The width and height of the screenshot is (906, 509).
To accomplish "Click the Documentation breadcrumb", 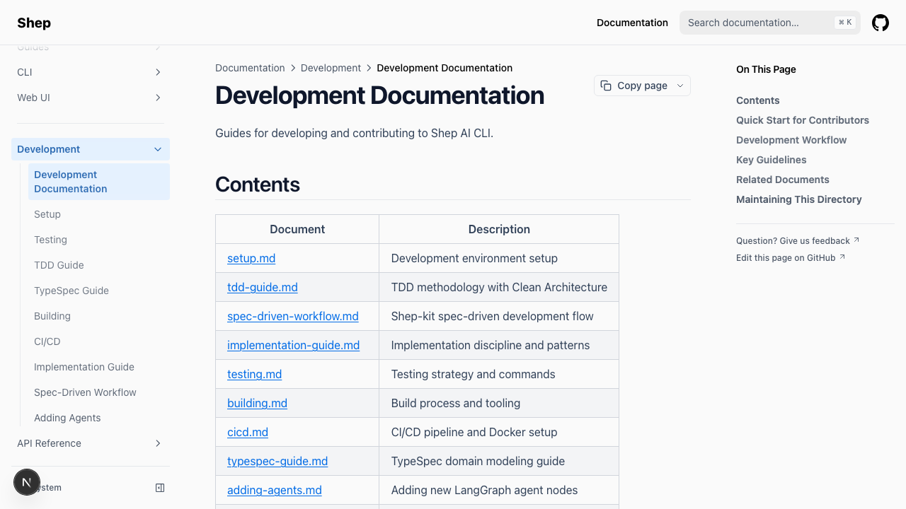I will [250, 68].
